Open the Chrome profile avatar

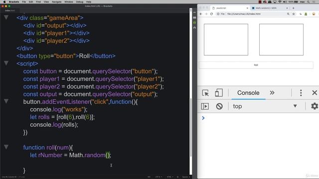coord(314,14)
